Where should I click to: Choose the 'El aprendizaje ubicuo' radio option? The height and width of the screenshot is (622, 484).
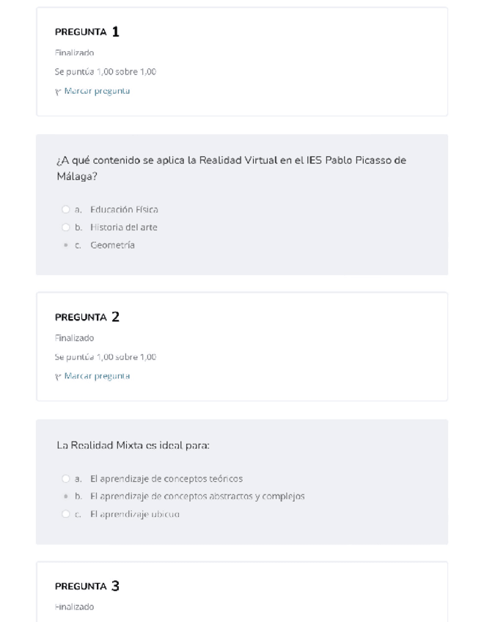point(66,514)
